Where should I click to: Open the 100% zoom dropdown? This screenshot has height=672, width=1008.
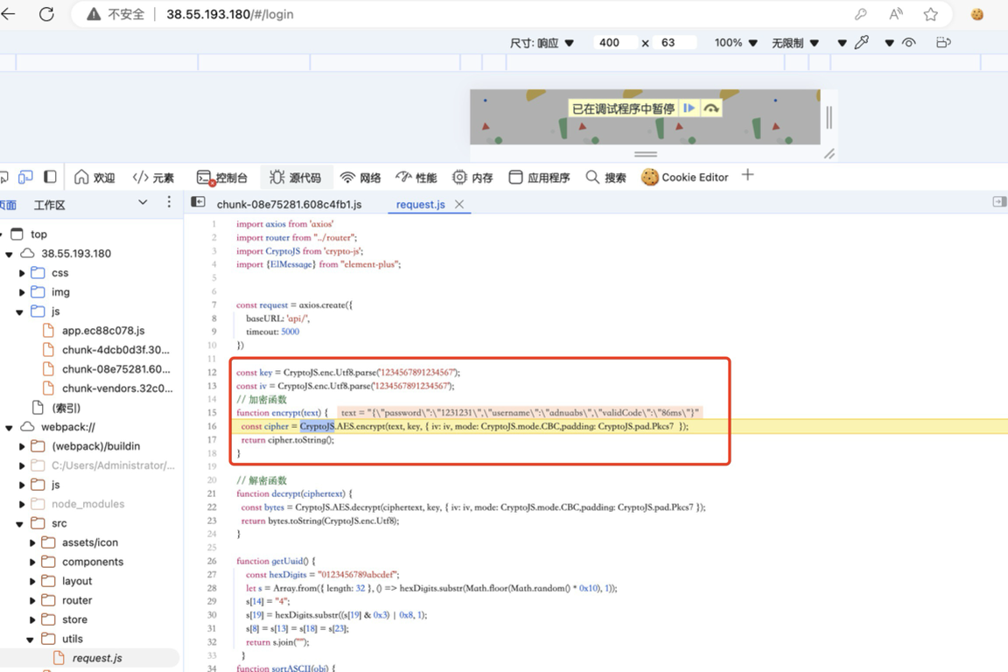coord(735,43)
